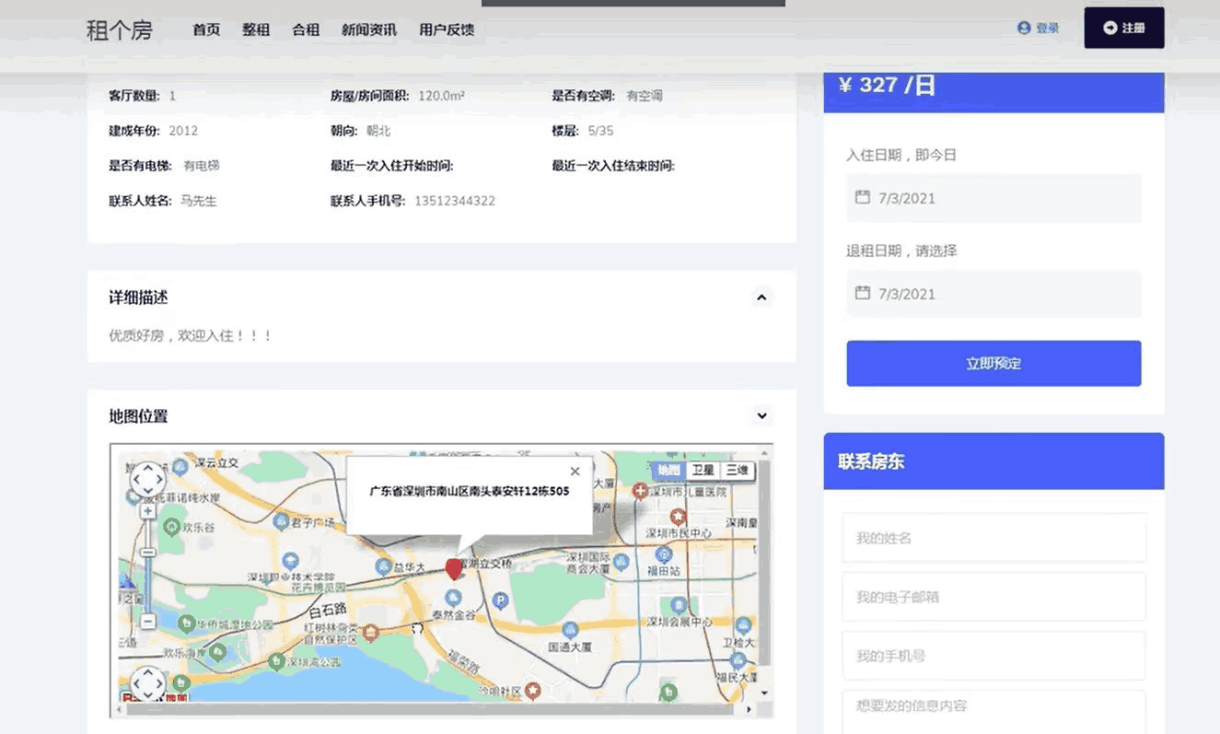
Task: Click the 福田站 map icon
Action: pyautogui.click(x=664, y=554)
